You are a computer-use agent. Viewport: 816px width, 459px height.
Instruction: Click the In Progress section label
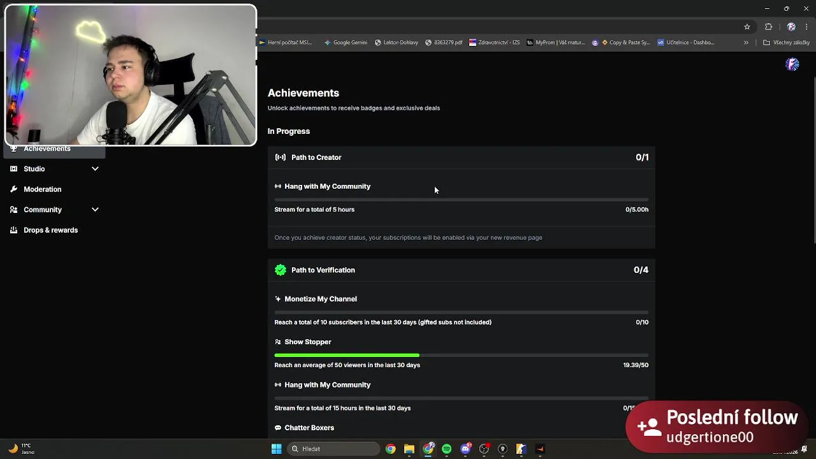(289, 131)
